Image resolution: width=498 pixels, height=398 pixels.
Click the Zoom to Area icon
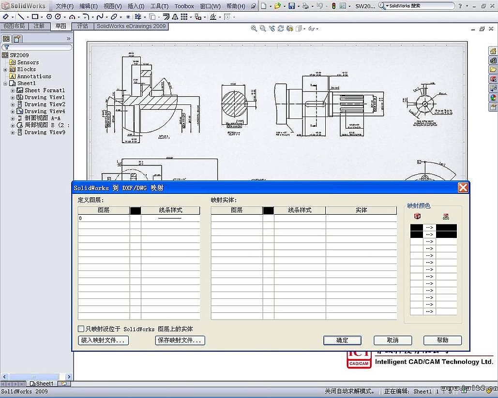pos(262,29)
